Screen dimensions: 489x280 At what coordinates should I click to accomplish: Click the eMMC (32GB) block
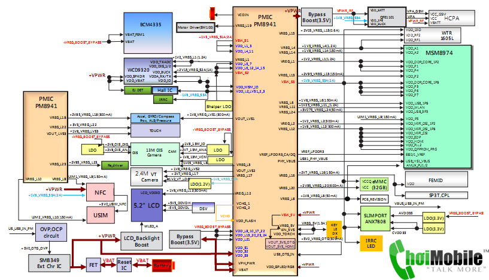pos(374,184)
